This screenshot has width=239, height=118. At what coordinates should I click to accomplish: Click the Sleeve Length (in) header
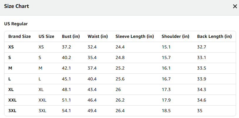click(134, 36)
